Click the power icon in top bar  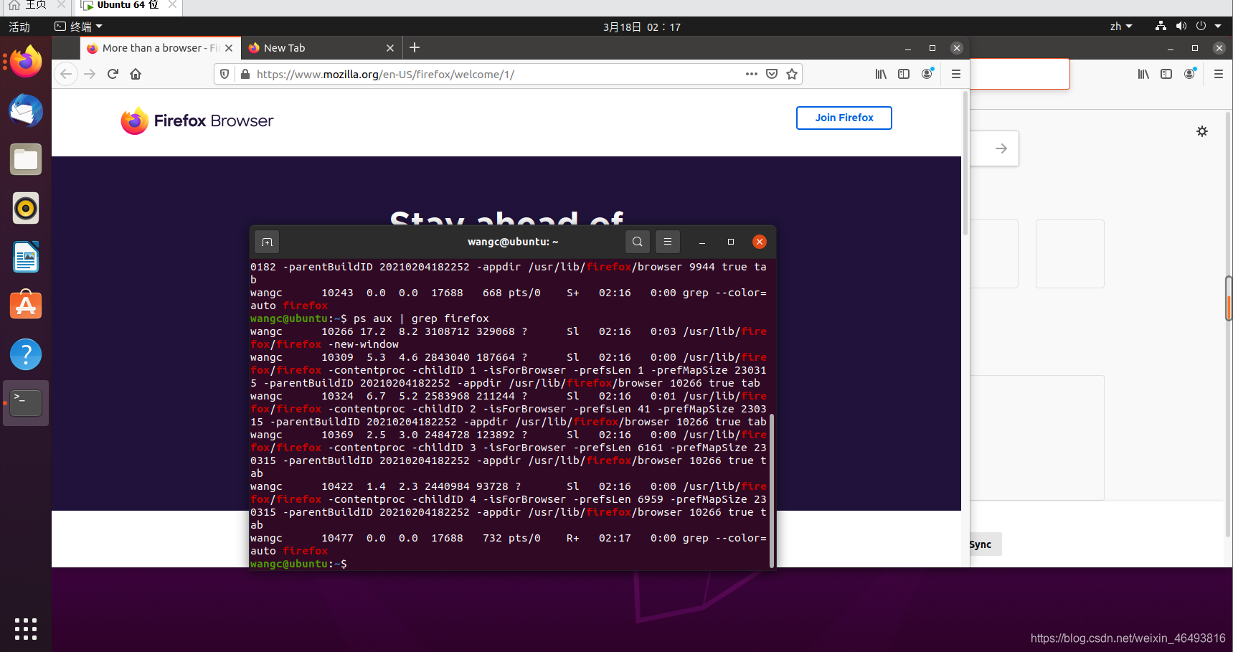point(1201,27)
